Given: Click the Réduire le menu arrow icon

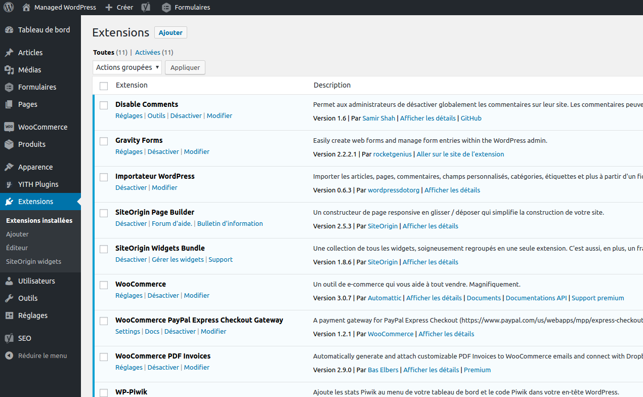Looking at the screenshot, I should [x=9, y=355].
